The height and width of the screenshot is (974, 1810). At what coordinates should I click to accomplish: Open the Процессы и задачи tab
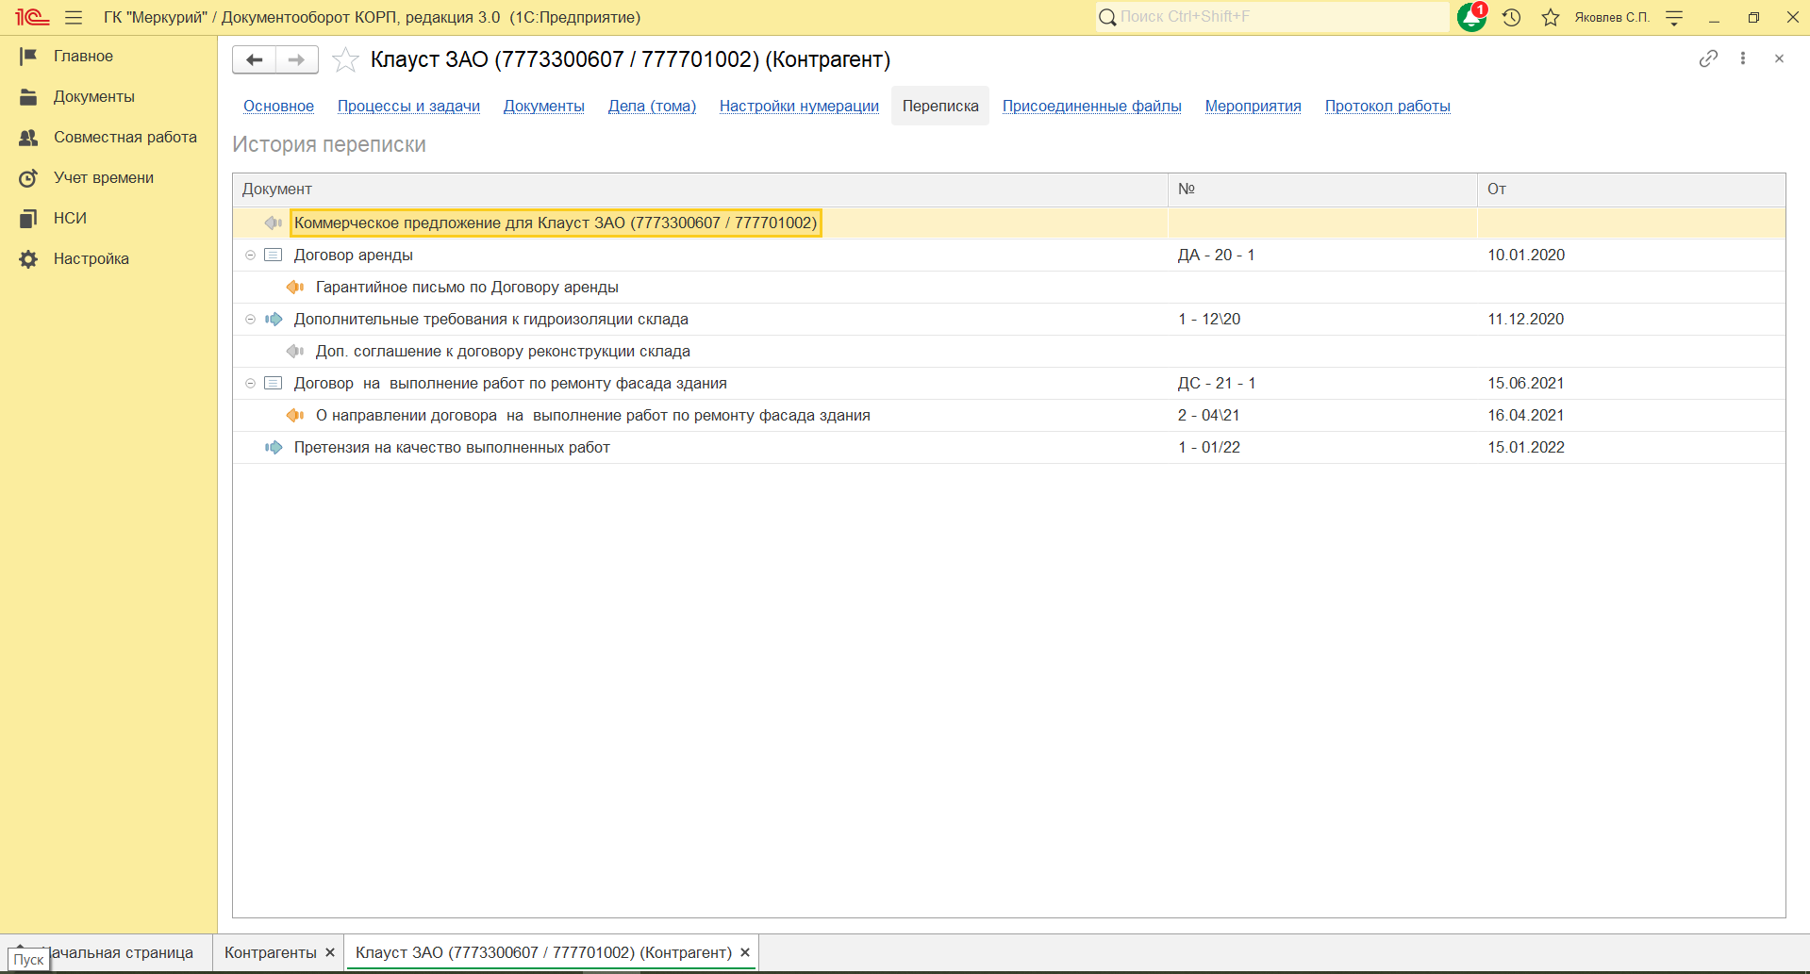408,106
